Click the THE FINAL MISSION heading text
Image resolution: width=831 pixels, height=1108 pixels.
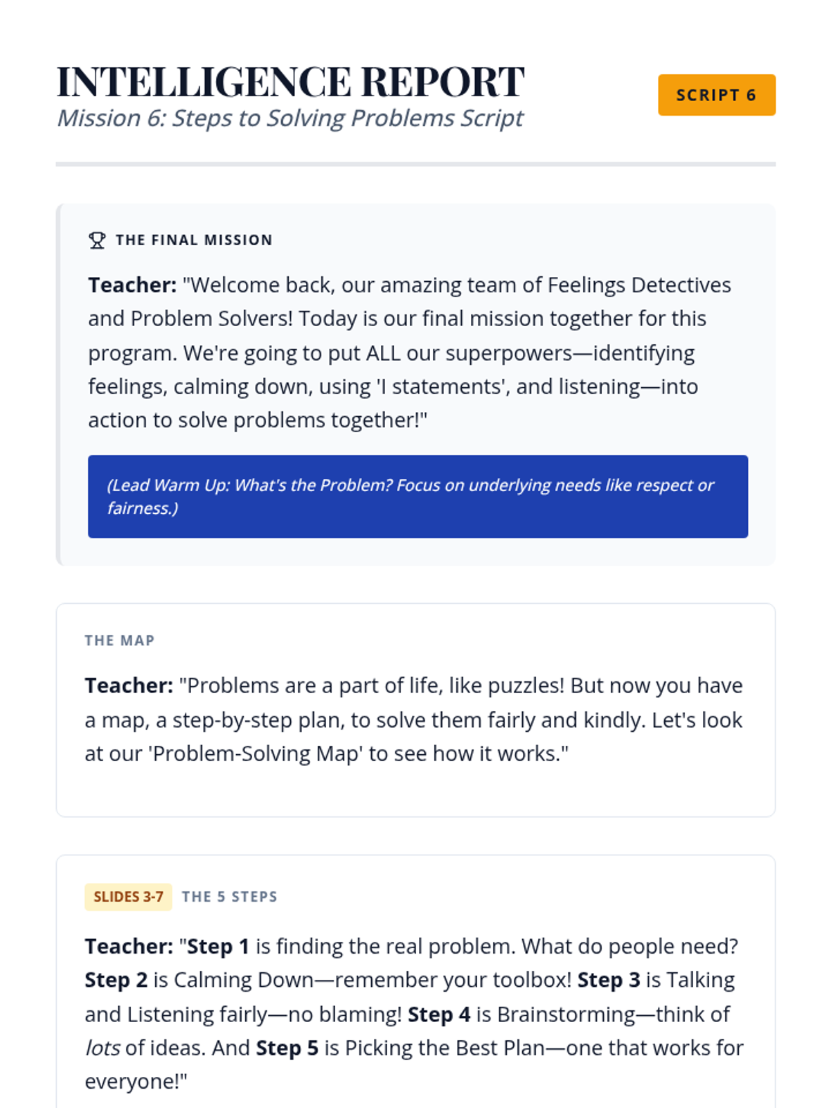pos(194,240)
